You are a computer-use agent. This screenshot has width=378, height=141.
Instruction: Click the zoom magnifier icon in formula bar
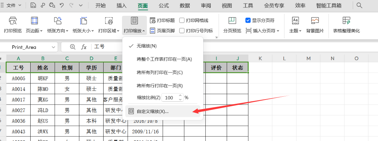pyautogui.click(x=73, y=47)
